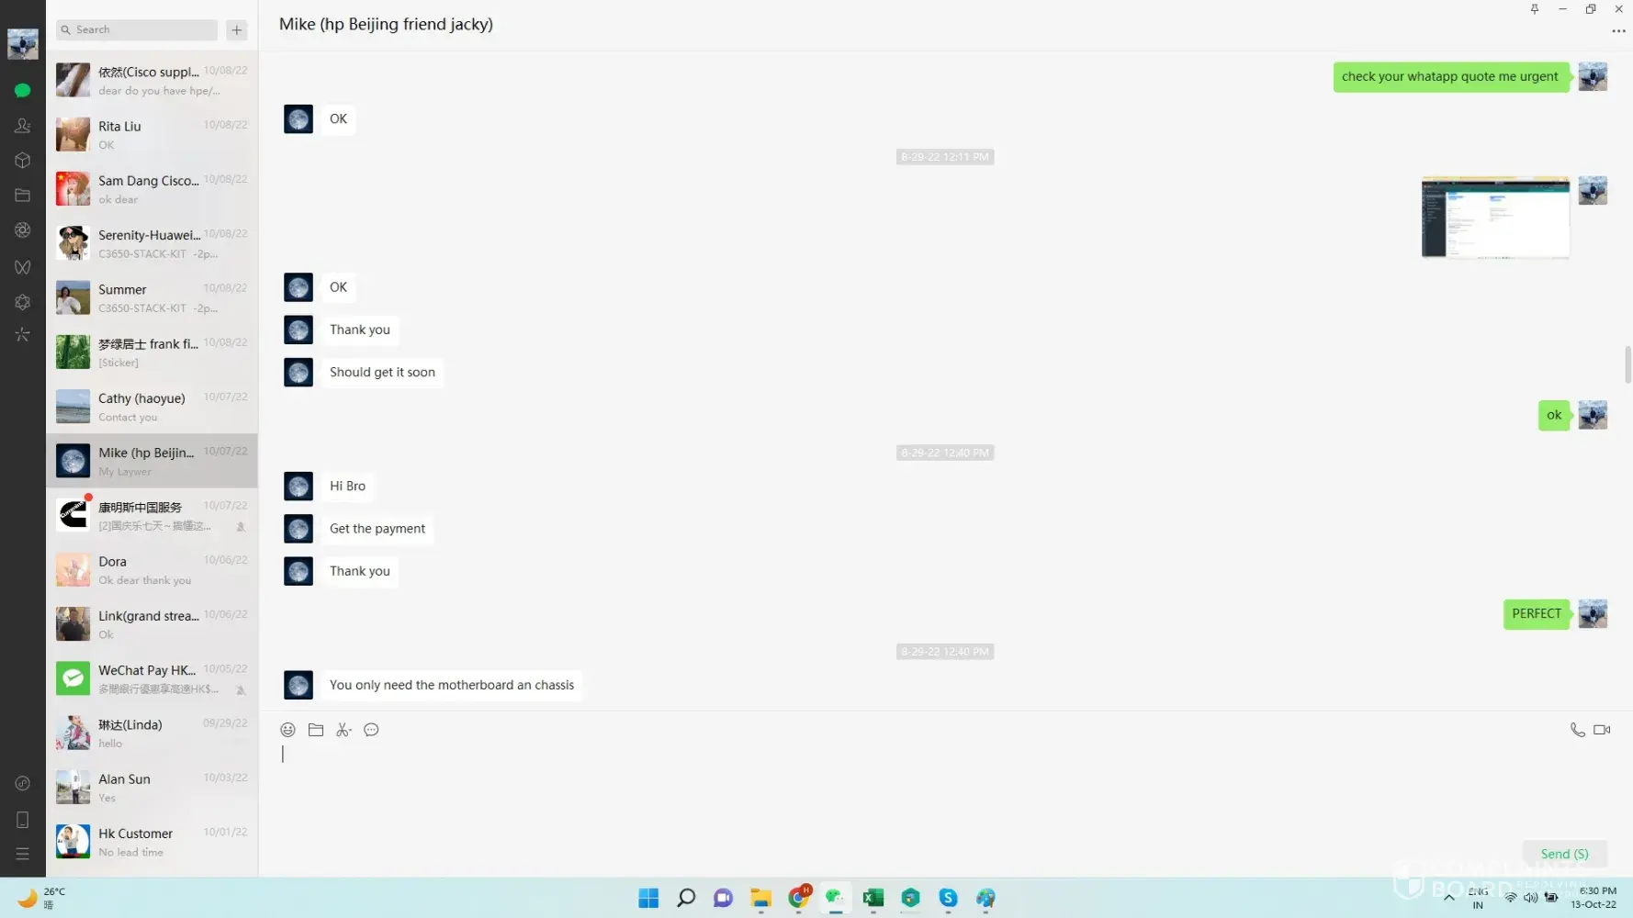Show hidden icons in the system tray
The width and height of the screenshot is (1633, 918).
pyautogui.click(x=1448, y=898)
